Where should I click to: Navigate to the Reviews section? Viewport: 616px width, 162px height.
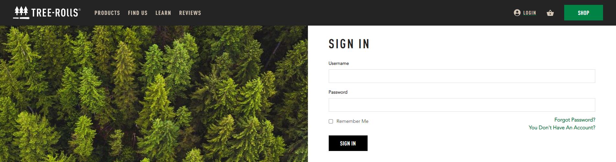(190, 13)
